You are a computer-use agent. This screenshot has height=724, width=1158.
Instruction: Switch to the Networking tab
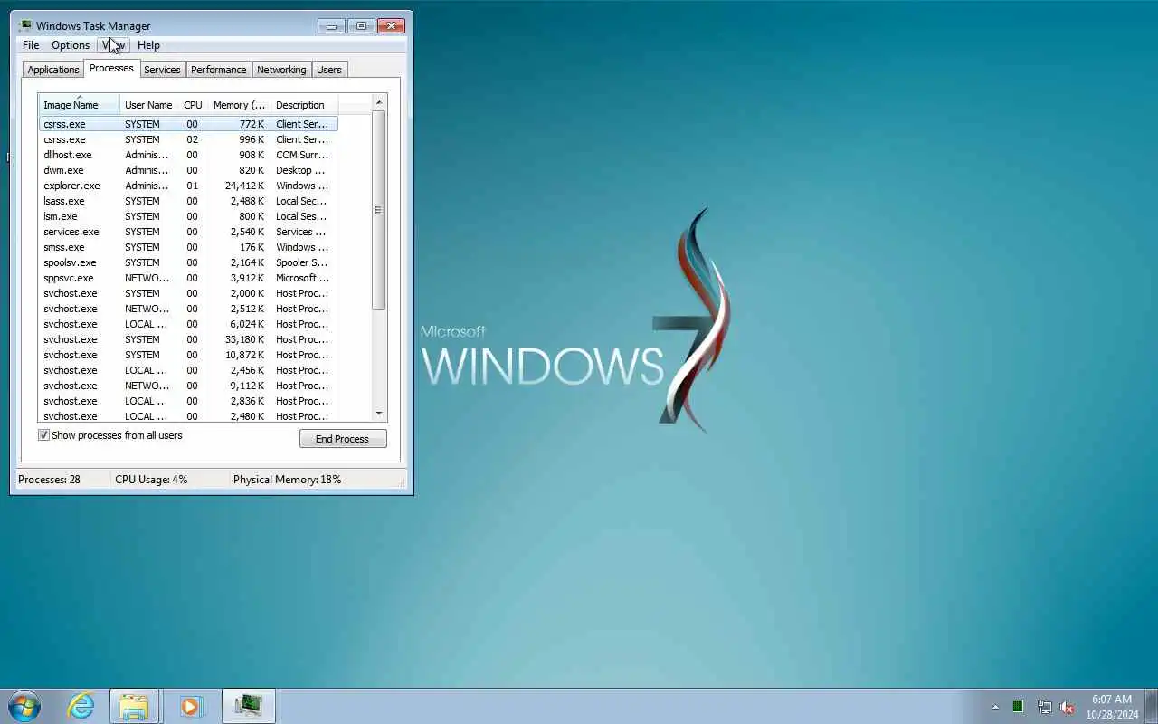coord(281,70)
